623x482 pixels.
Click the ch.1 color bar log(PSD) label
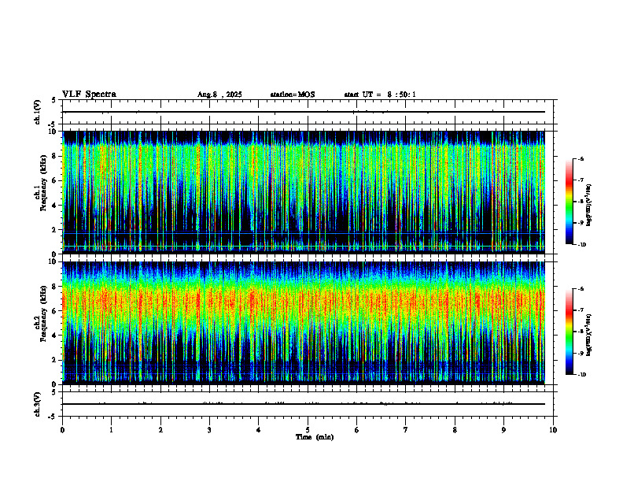tap(589, 205)
